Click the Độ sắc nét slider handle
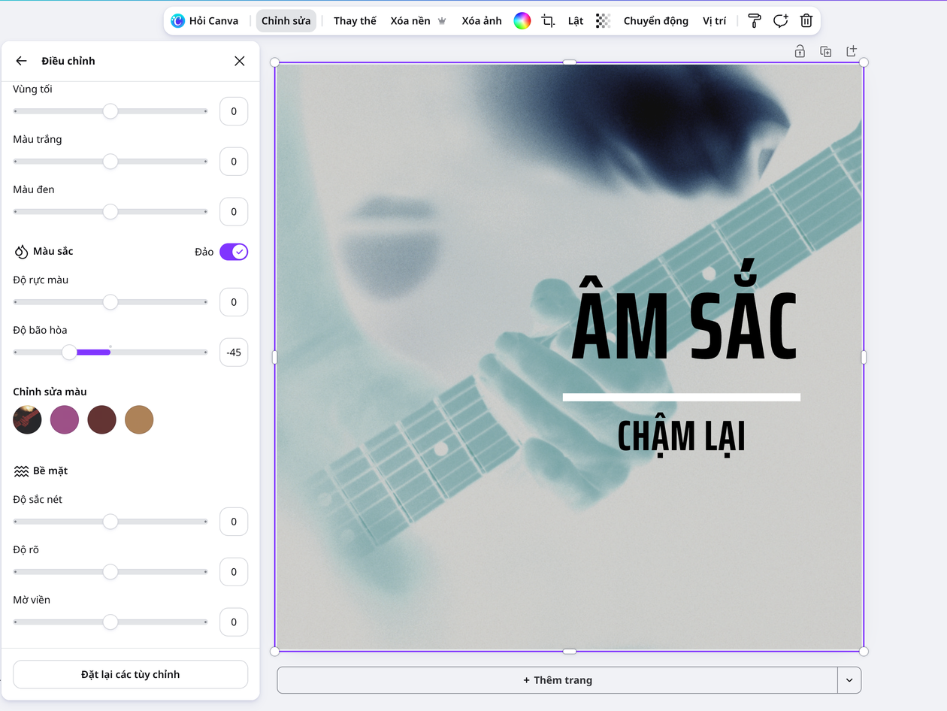This screenshot has width=947, height=711. pyautogui.click(x=110, y=522)
